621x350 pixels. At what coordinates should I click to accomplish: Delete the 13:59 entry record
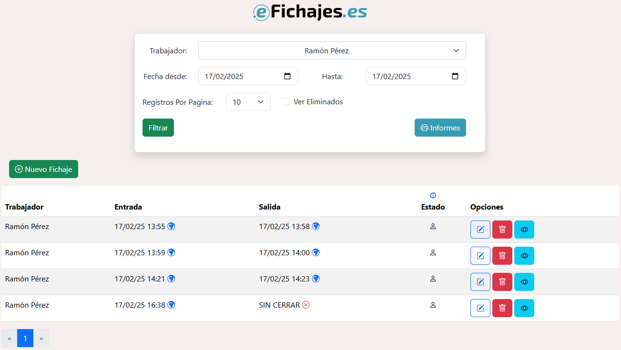click(x=502, y=256)
